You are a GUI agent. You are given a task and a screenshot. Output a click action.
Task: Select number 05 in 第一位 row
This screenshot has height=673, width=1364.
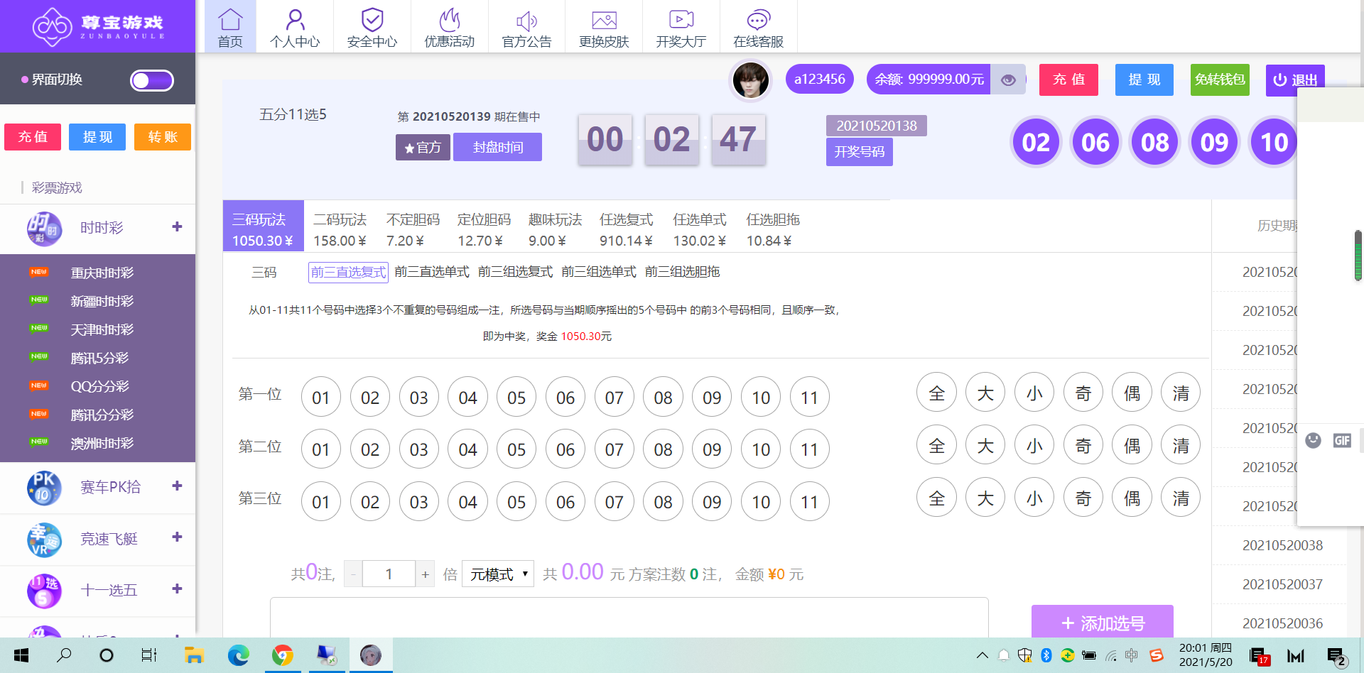tap(516, 398)
